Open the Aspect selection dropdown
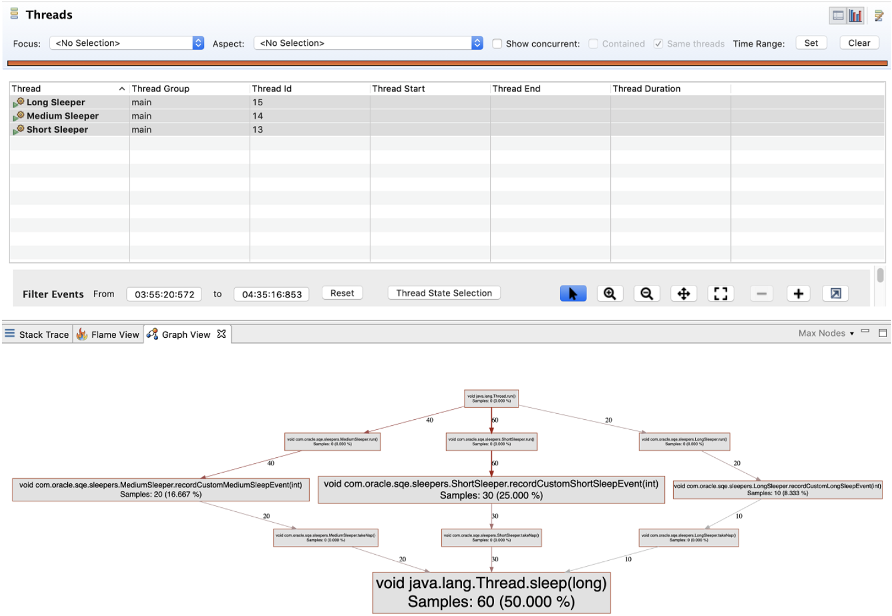 (x=476, y=42)
